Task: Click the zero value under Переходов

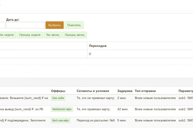Action: (90, 54)
